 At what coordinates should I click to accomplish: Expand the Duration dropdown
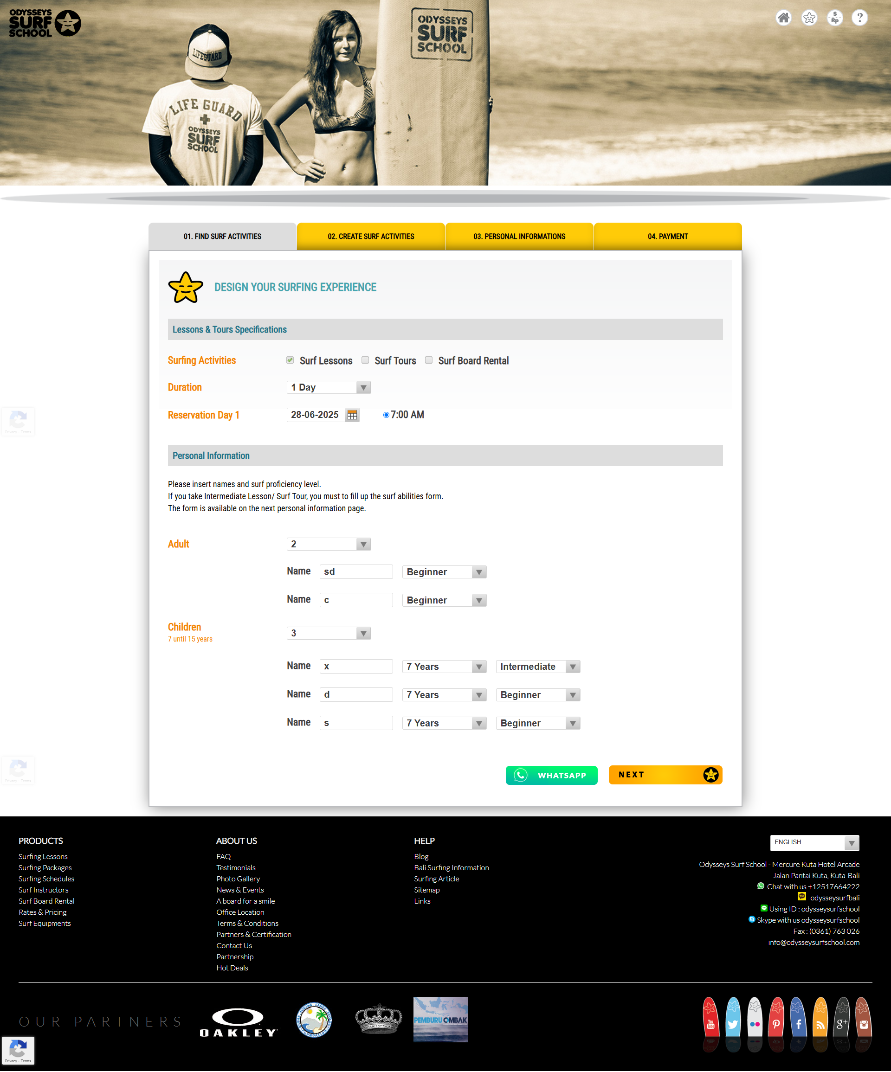328,387
